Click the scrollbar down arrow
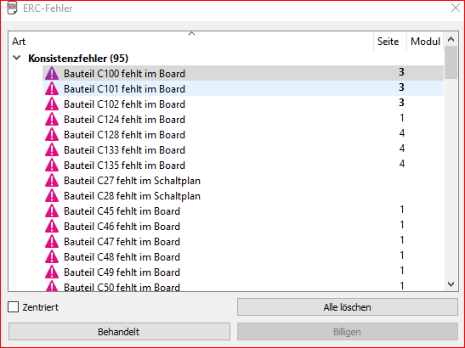Viewport: 465px width, 348px height. [x=451, y=284]
